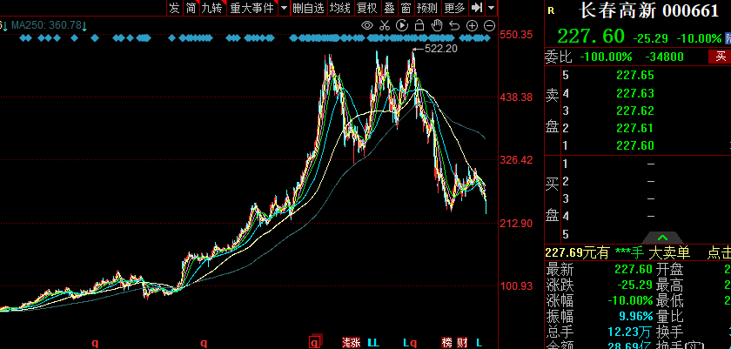Click the 522.20 high price marker
The image size is (731, 349).
coord(440,49)
